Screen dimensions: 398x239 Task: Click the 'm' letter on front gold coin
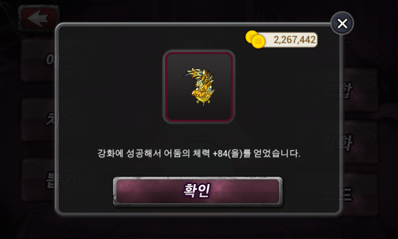pos(258,41)
